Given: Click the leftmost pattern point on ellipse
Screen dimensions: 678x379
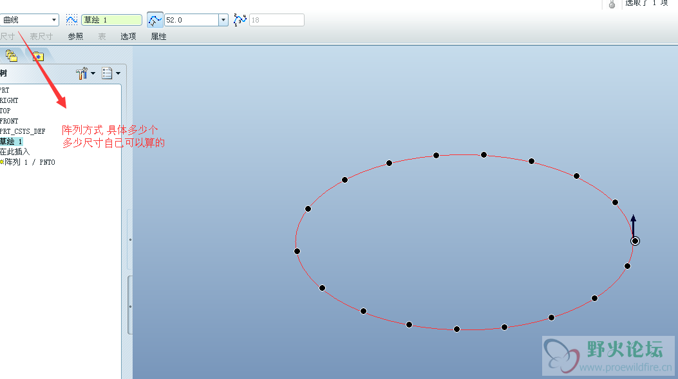Looking at the screenshot, I should 297,251.
